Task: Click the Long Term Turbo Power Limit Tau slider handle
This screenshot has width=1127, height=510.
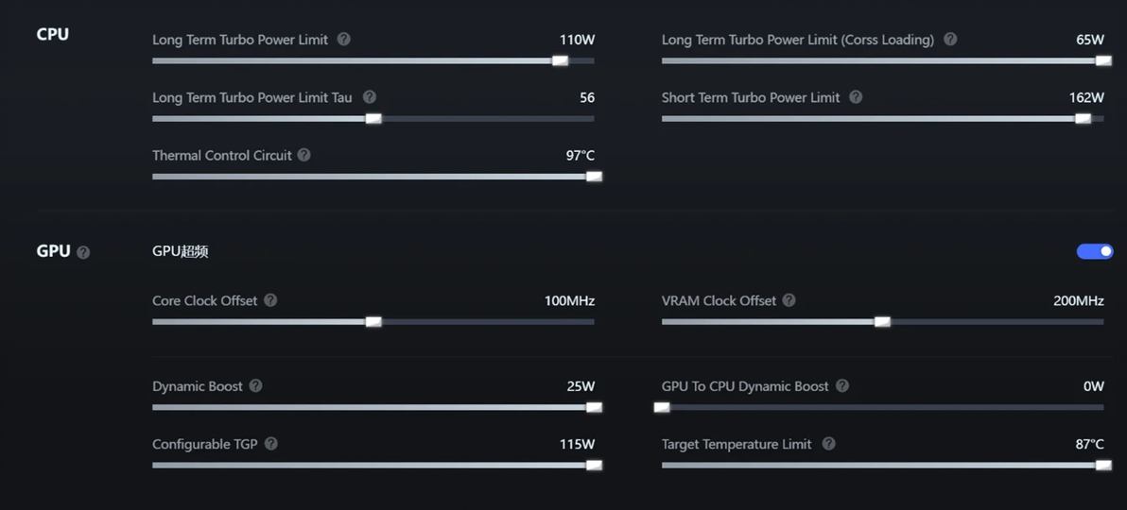Action: (x=373, y=119)
